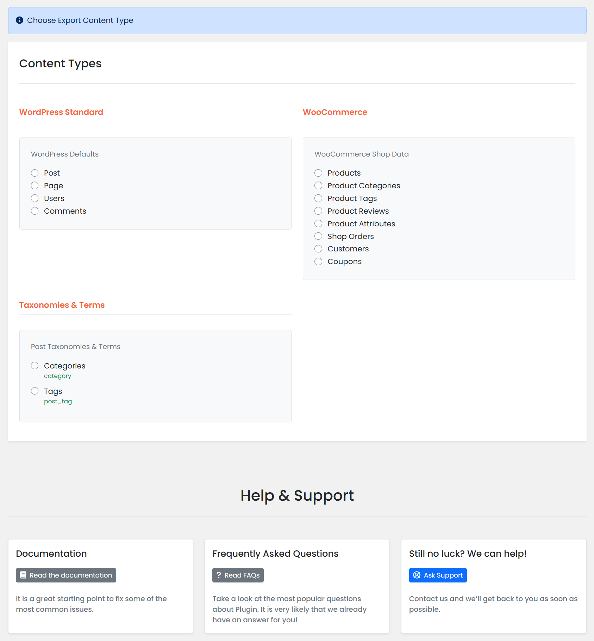The width and height of the screenshot is (594, 641).
Task: Click the Ask Support button
Action: pyautogui.click(x=438, y=575)
